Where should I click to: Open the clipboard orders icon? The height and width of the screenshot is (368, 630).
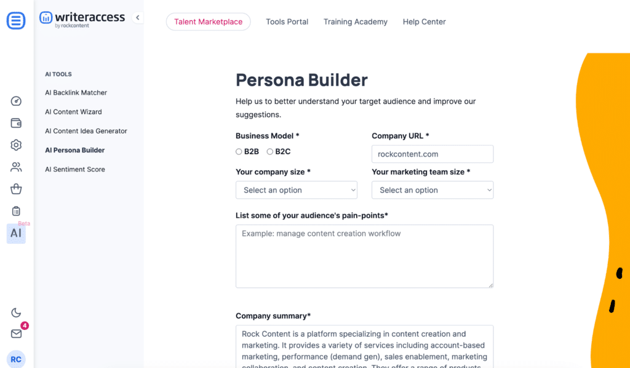point(16,211)
